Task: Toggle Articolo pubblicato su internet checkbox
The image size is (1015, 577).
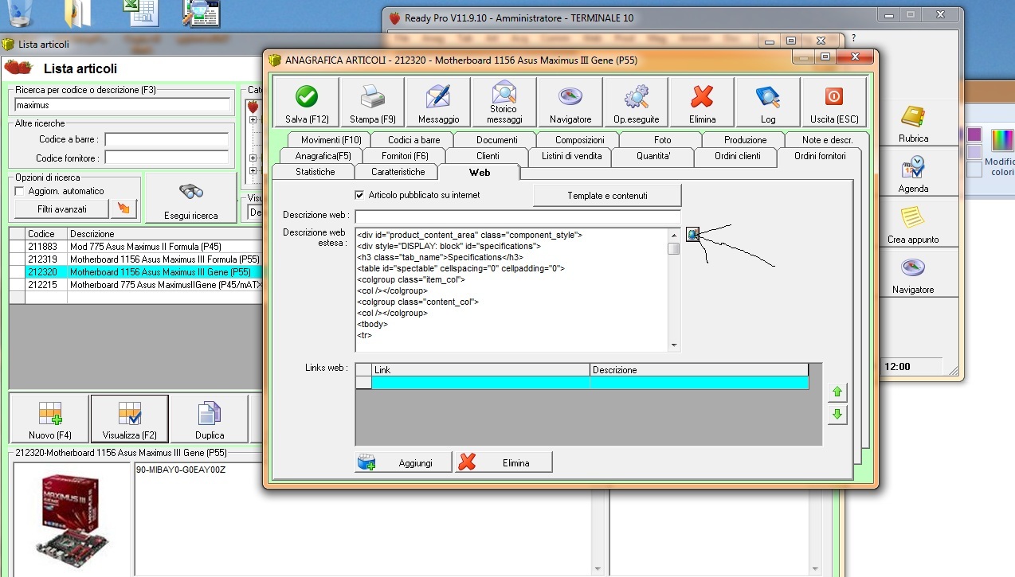Action: click(x=359, y=195)
